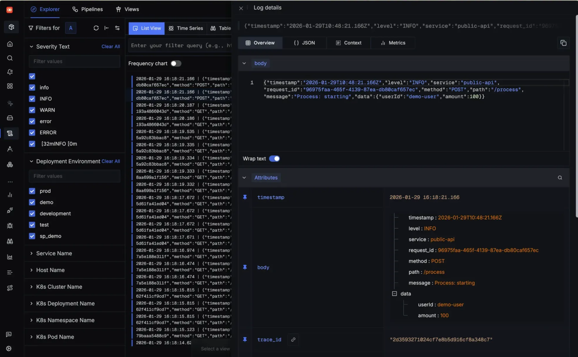Viewport: 578px width, 357px height.
Task: Open the Alerts bell icon in sidebar
Action: pos(10,72)
